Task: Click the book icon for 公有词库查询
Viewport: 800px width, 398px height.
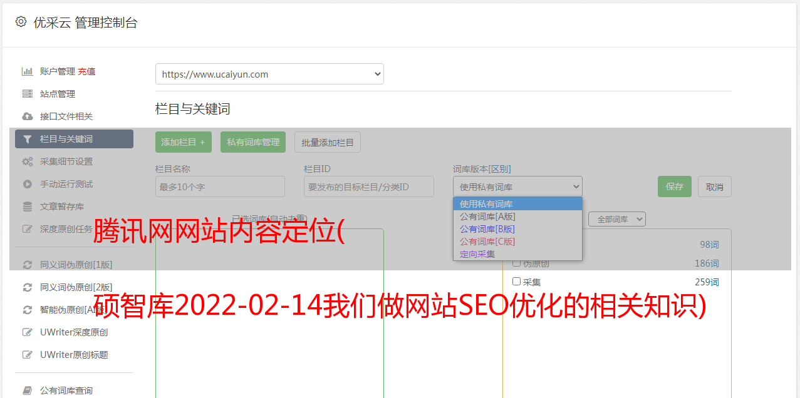Action: tap(28, 390)
